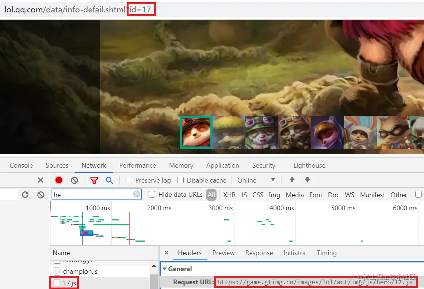Click the red record network log button

pyautogui.click(x=59, y=180)
